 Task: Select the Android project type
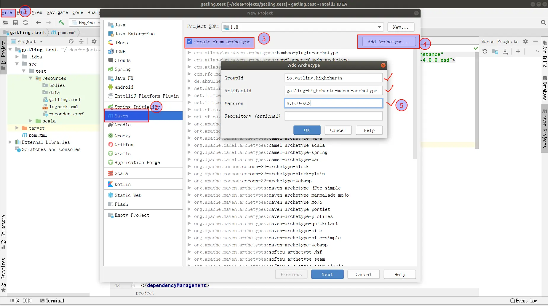tap(143, 87)
